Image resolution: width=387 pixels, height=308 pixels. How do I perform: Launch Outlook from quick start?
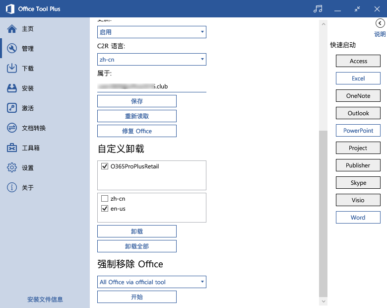coord(358,113)
